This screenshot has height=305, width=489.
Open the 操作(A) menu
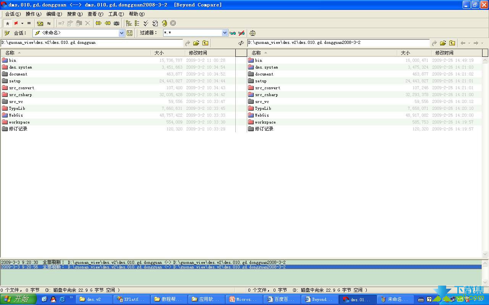pyautogui.click(x=34, y=14)
